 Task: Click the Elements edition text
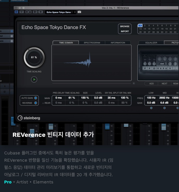(43, 182)
